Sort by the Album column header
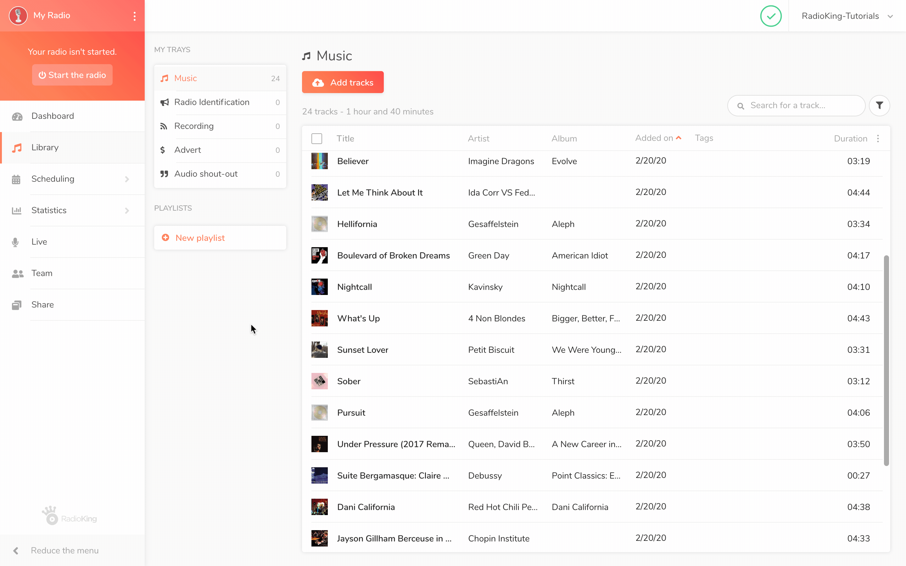Image resolution: width=906 pixels, height=566 pixels. (x=564, y=138)
